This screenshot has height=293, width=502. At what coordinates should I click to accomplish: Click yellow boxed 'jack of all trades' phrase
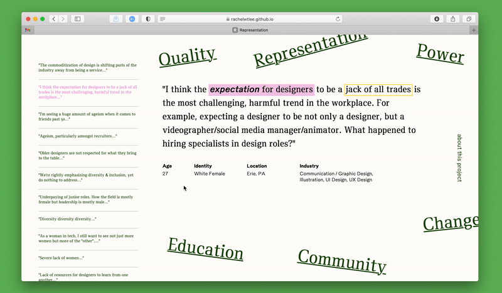click(378, 89)
